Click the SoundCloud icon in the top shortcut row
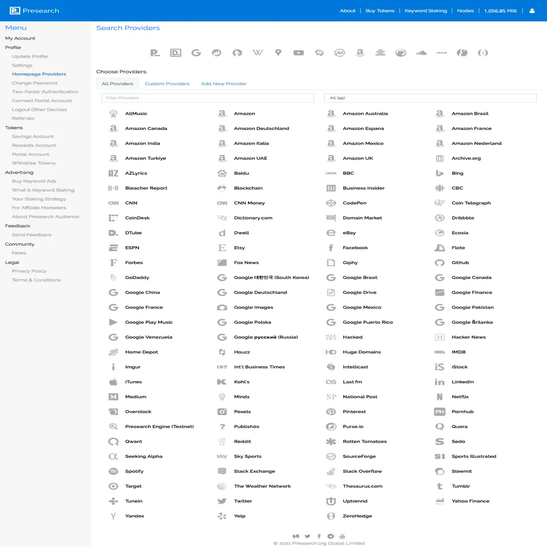 pyautogui.click(x=421, y=53)
